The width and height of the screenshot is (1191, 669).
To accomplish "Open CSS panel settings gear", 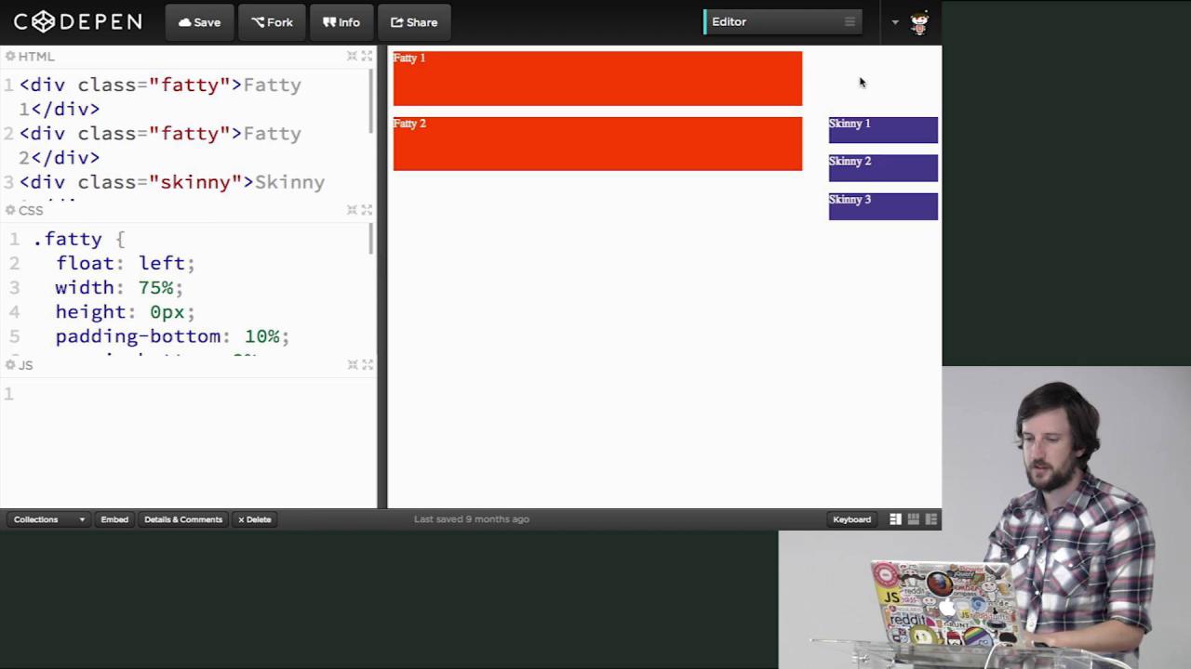I will (10, 211).
